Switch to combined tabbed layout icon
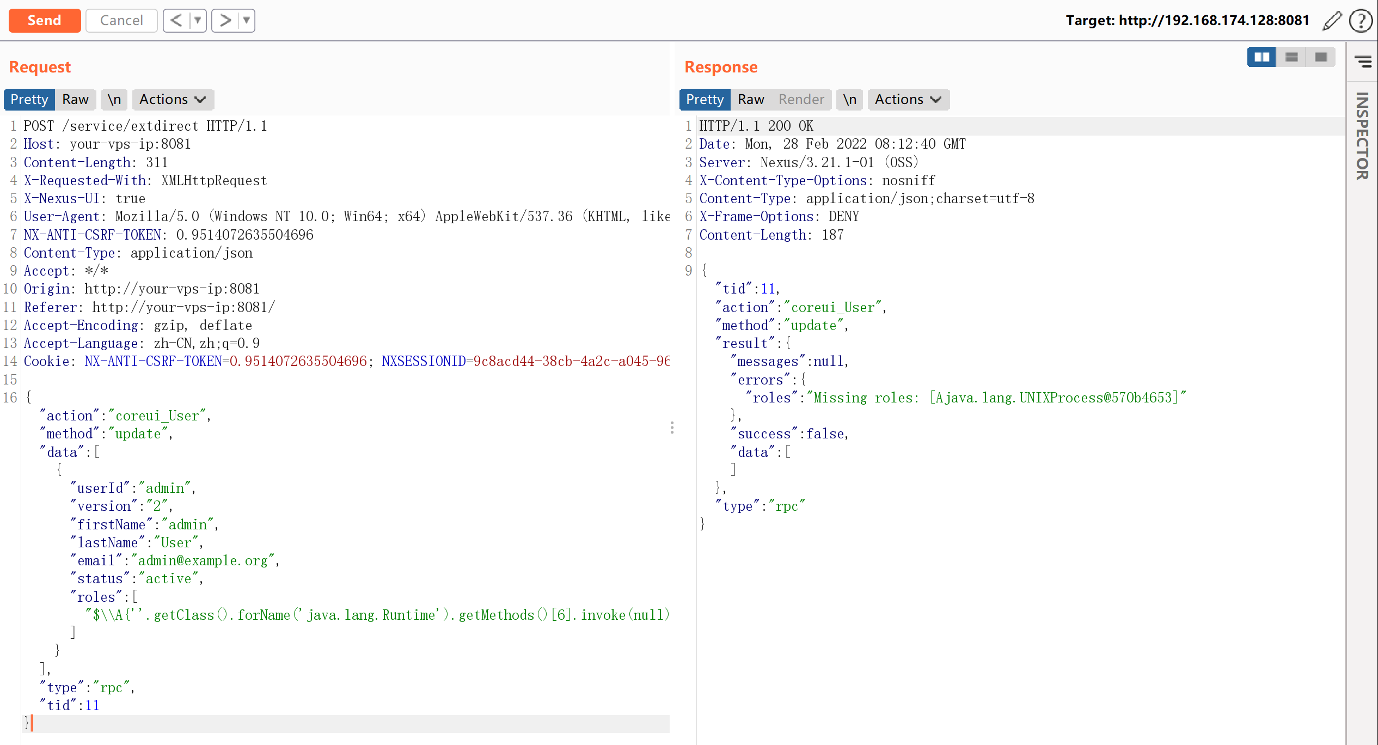 pyautogui.click(x=1321, y=57)
